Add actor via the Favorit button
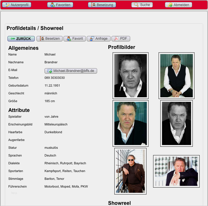This screenshot has height=206, width=208. (75, 39)
